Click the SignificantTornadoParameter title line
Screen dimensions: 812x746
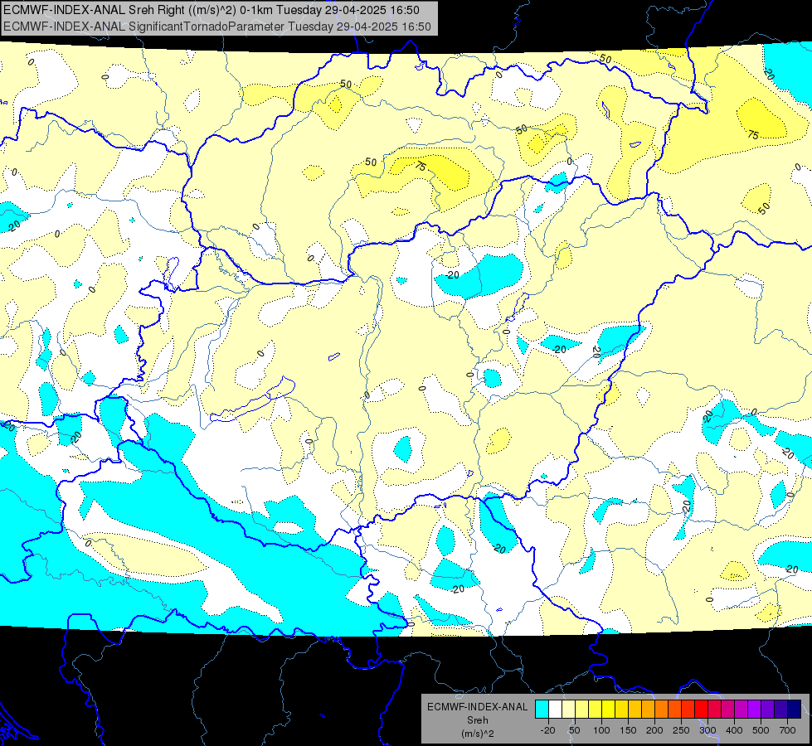pyautogui.click(x=217, y=27)
